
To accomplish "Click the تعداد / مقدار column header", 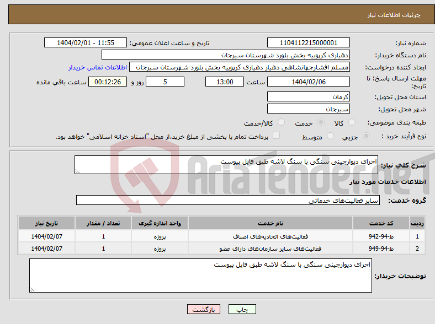I will 103,223.
